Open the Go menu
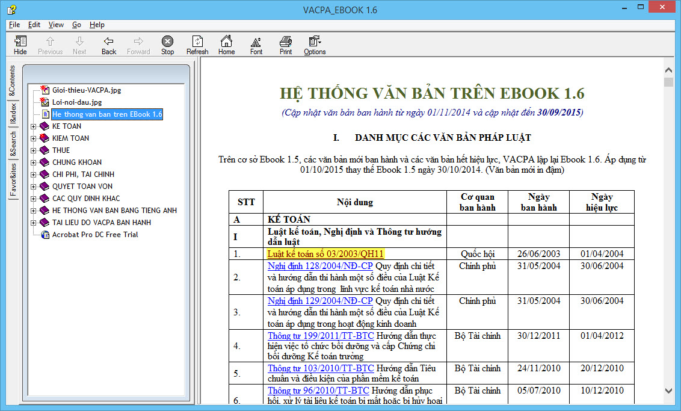 [76, 25]
